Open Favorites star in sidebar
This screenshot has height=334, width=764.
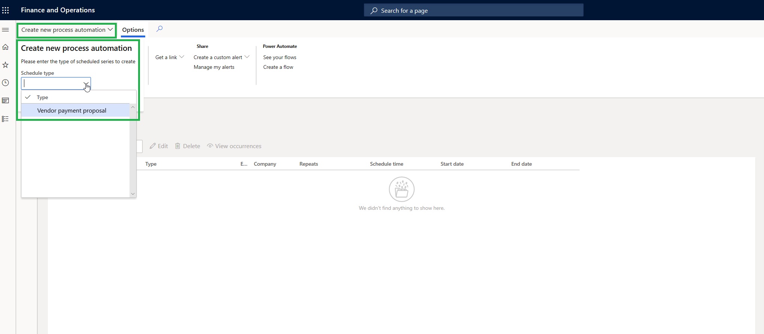pos(6,65)
